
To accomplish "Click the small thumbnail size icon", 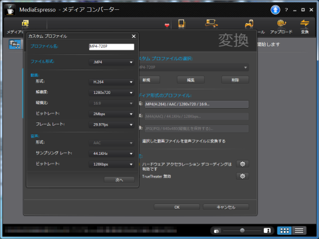I will tap(217, 231).
